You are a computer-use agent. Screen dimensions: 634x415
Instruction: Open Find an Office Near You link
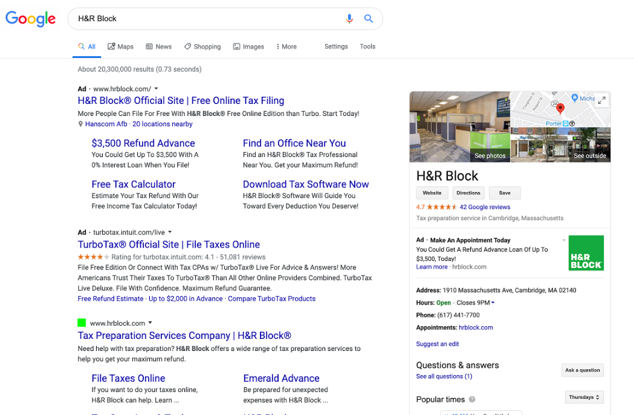[x=294, y=143]
